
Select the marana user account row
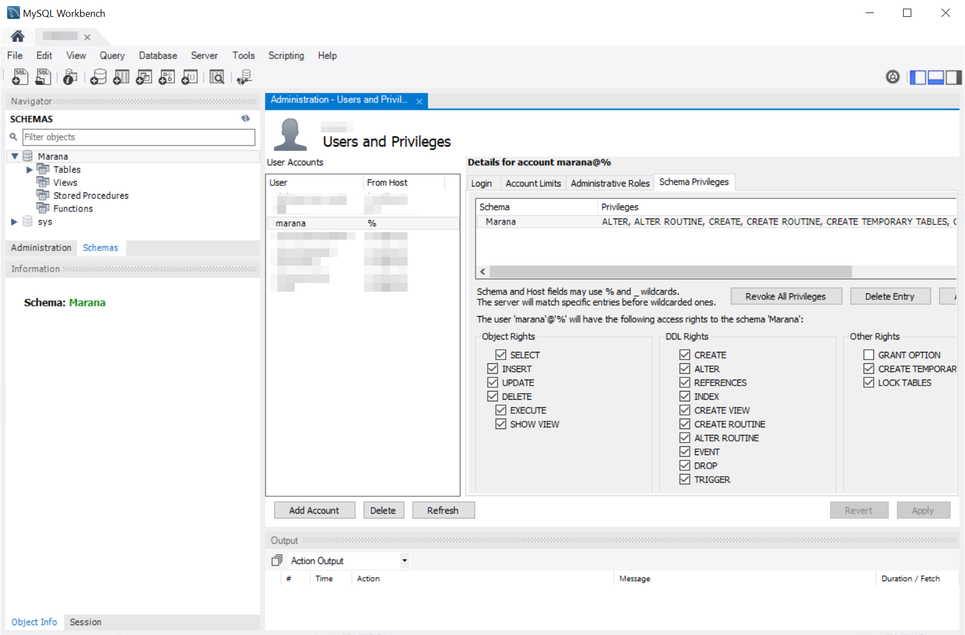pos(363,223)
